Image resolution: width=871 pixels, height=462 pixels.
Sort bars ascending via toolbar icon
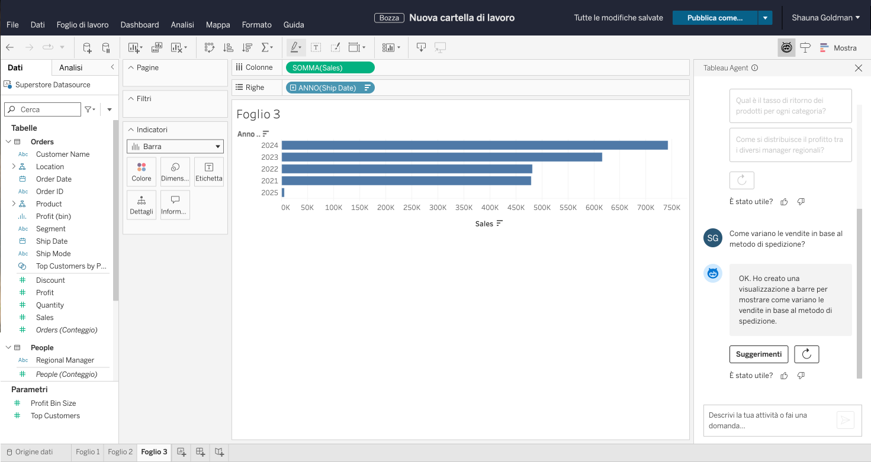pyautogui.click(x=228, y=48)
